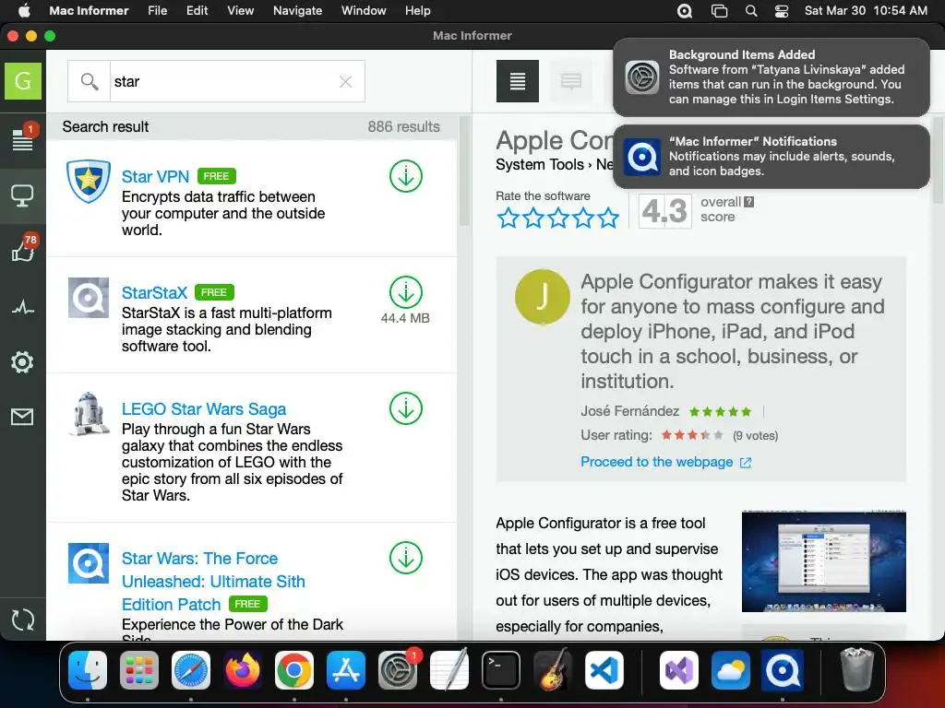Screen dimensions: 945x708
Task: Click the LEGO R2-D2 app icon
Action: coord(89,414)
